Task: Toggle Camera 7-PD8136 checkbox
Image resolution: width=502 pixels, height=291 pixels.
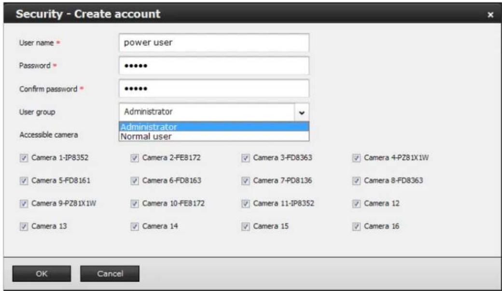Action: point(246,181)
